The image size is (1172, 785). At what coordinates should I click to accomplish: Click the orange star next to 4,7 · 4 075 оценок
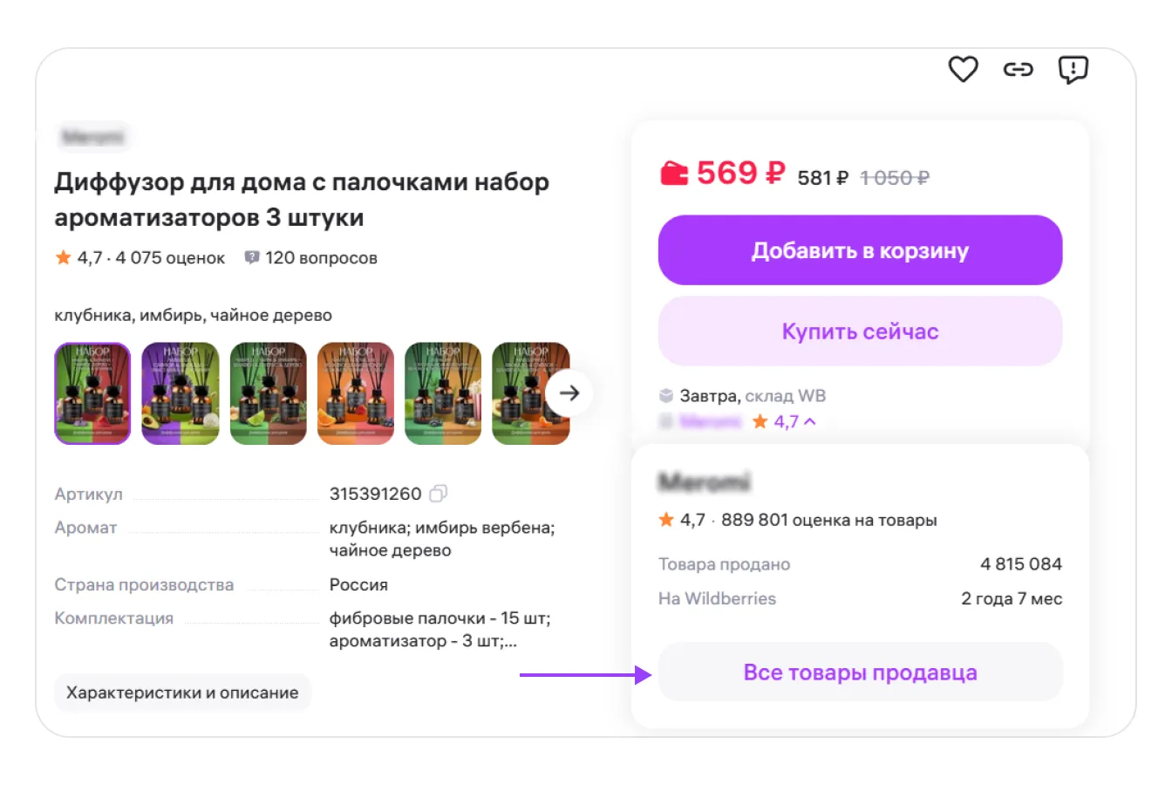(x=63, y=257)
